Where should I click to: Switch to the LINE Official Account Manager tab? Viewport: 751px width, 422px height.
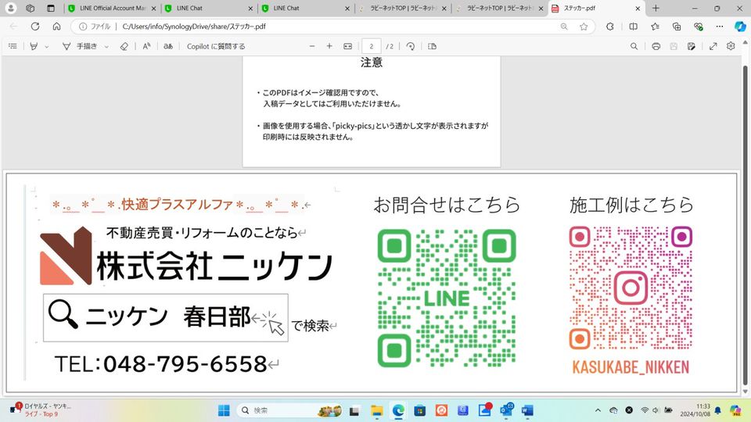[x=108, y=8]
